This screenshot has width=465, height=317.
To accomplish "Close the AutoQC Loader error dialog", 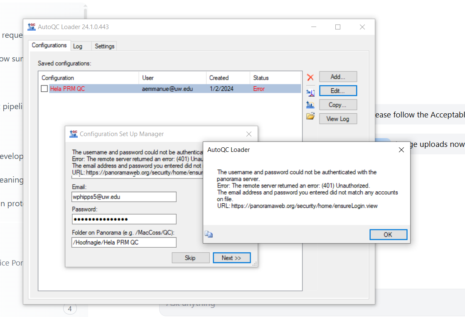I will [x=401, y=150].
